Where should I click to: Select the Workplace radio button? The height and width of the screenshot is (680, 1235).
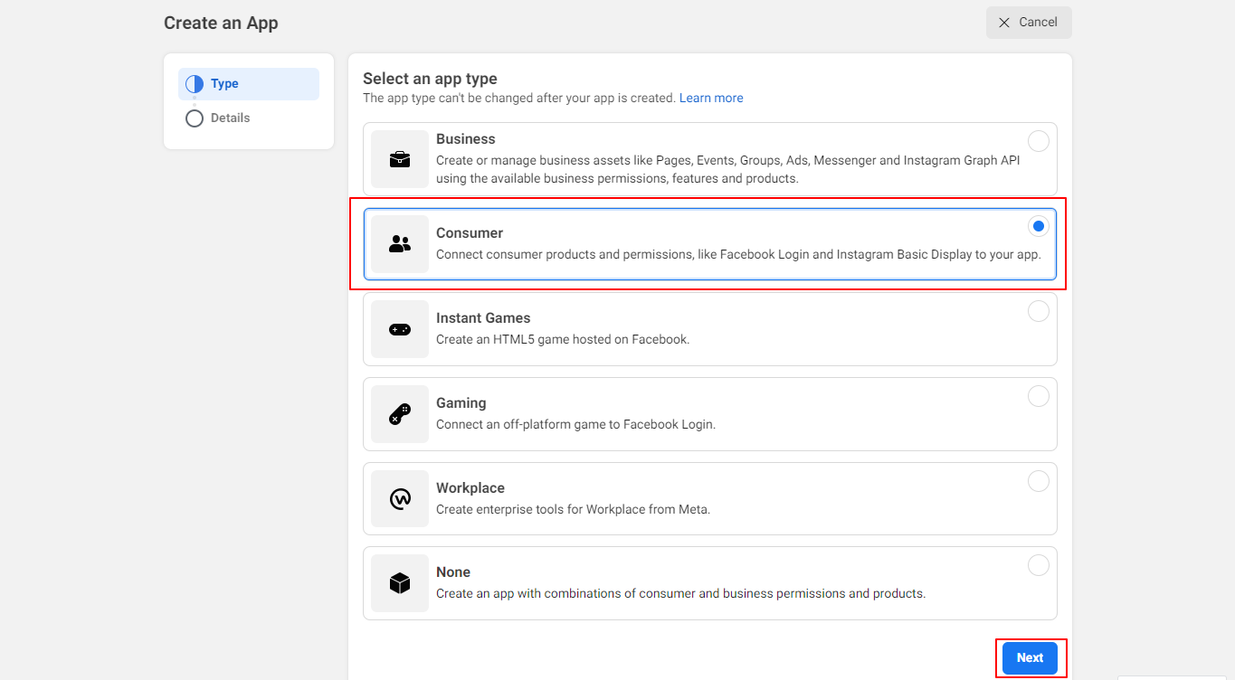point(1039,481)
